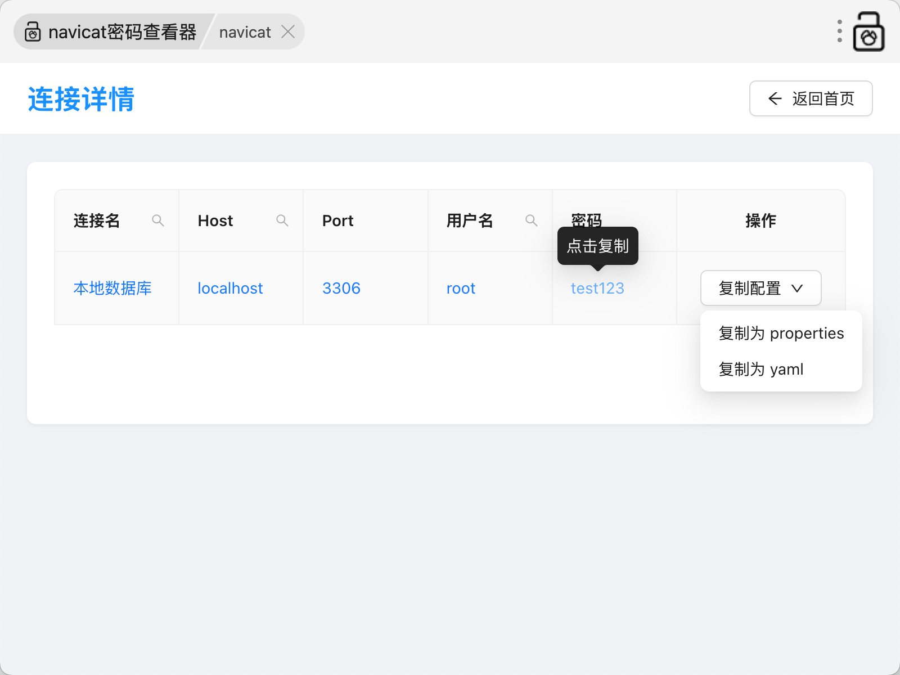Copy the connection name 本地数据库

(112, 288)
